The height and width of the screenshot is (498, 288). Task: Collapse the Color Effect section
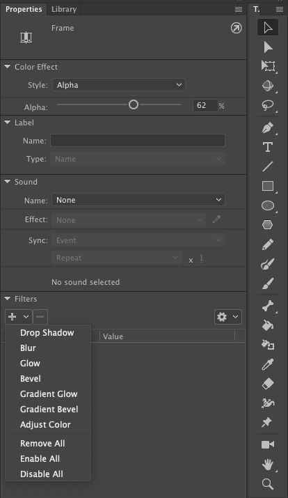8,67
